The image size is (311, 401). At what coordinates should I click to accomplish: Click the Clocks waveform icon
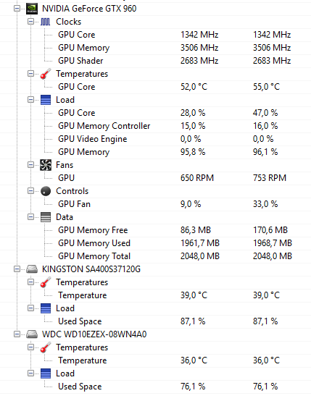(46, 22)
